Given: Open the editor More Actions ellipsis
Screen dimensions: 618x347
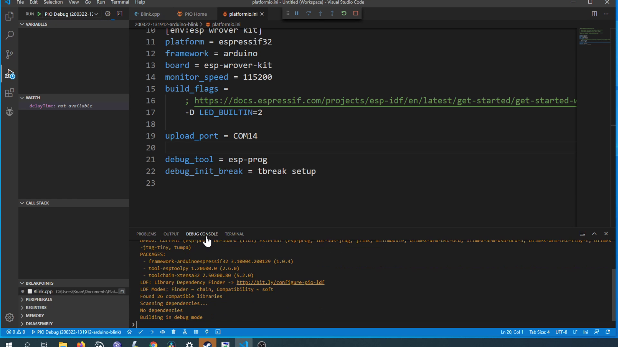Looking at the screenshot, I should (x=606, y=14).
